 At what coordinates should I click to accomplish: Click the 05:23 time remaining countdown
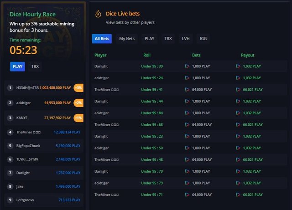pos(23,50)
